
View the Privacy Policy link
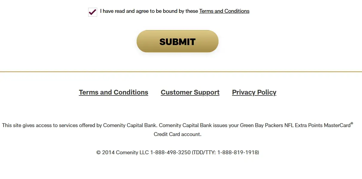coord(254,92)
